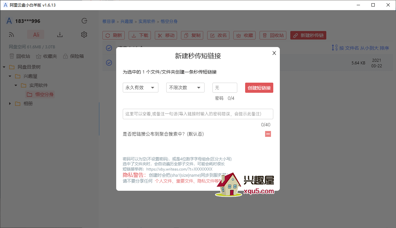
Task: Open 收藏夹 in the left sidebar
Action: (46, 56)
